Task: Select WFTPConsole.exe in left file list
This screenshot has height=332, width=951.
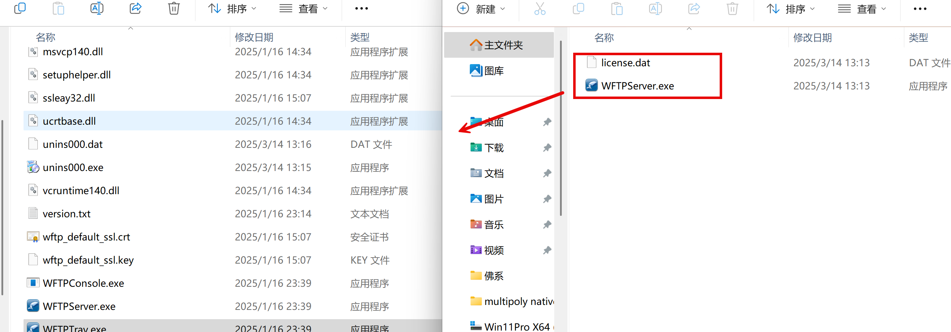Action: (x=83, y=283)
